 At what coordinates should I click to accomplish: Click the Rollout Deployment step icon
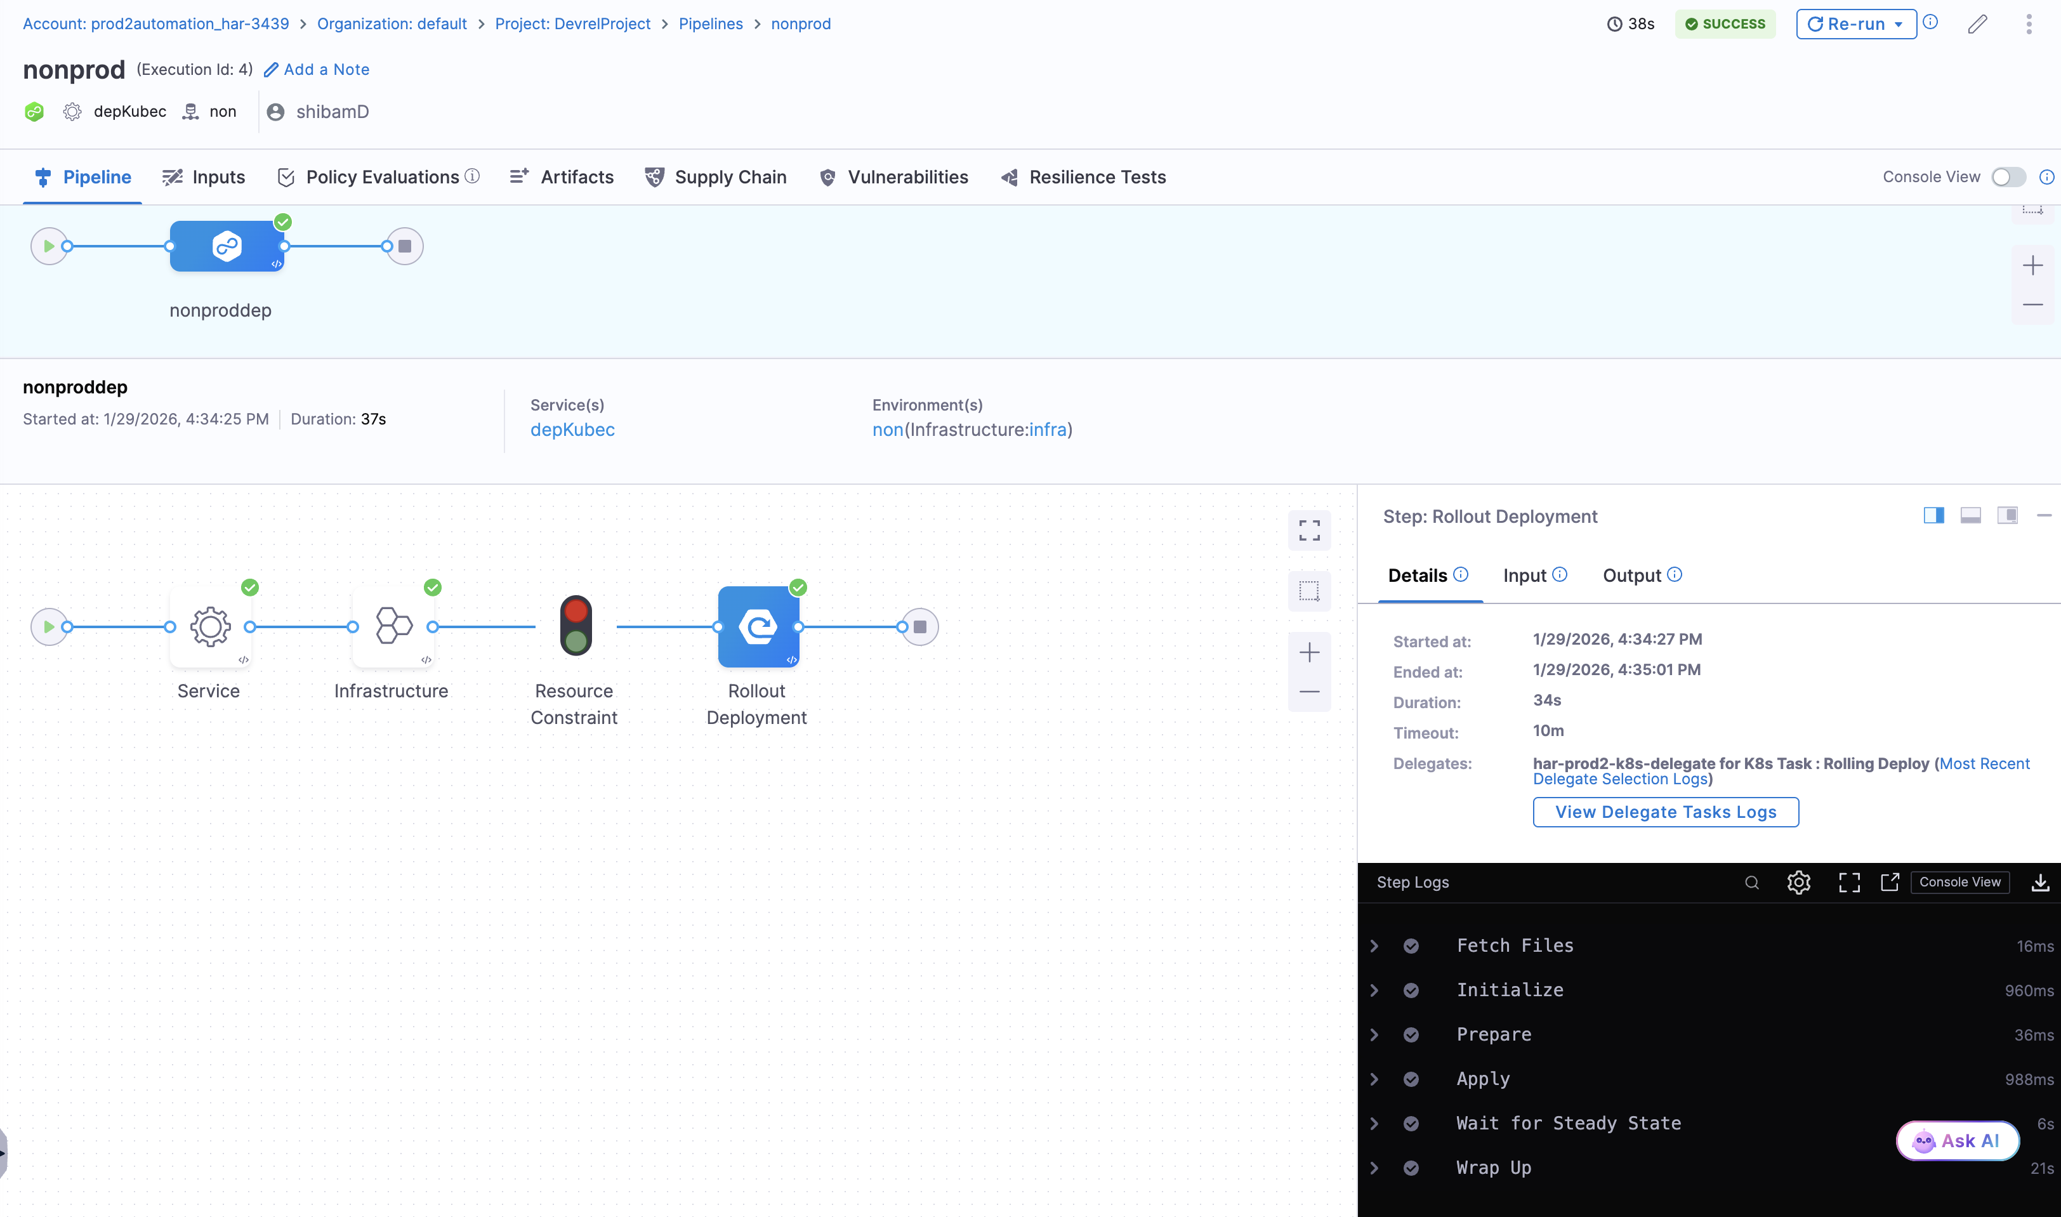tap(758, 626)
